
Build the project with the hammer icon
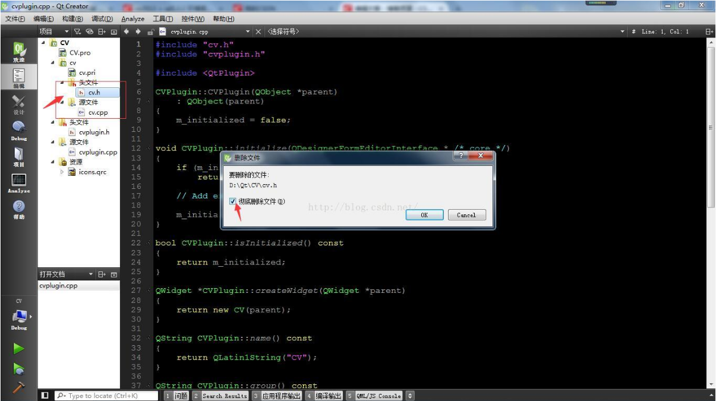click(19, 387)
